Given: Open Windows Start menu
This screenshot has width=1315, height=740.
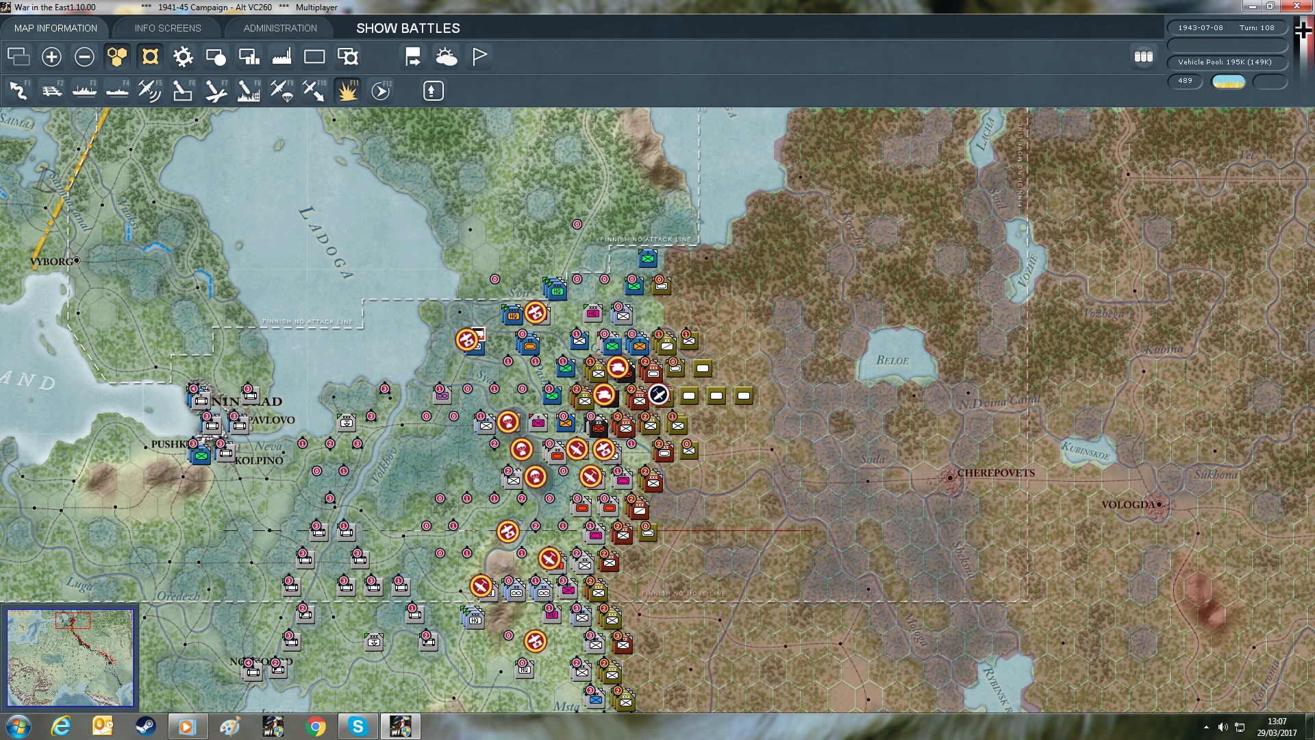Looking at the screenshot, I should tap(18, 726).
